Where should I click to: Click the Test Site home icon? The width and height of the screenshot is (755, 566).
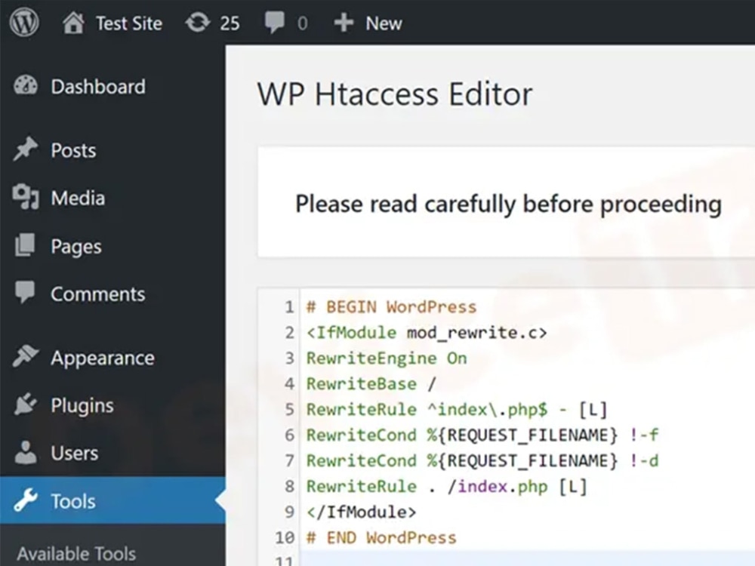coord(73,23)
